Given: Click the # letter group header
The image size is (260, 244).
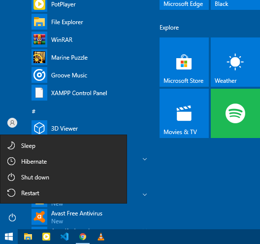Looking at the screenshot, I should pyautogui.click(x=33, y=111).
